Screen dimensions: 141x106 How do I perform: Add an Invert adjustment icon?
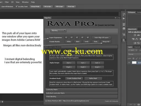[x=135, y=43]
